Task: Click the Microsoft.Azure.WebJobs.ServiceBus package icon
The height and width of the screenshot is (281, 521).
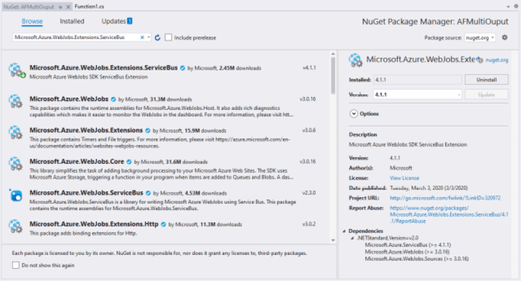Action: pos(16,195)
